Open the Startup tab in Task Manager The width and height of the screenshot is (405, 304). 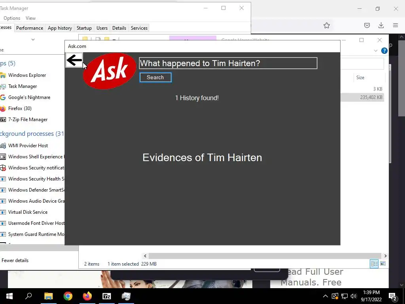tap(84, 28)
